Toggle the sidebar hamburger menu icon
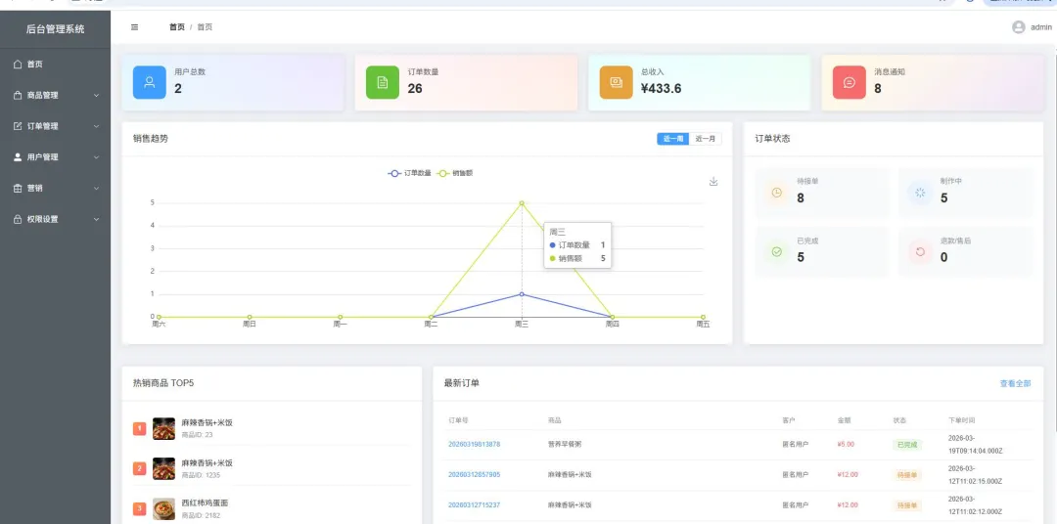The width and height of the screenshot is (1057, 524). coord(134,27)
